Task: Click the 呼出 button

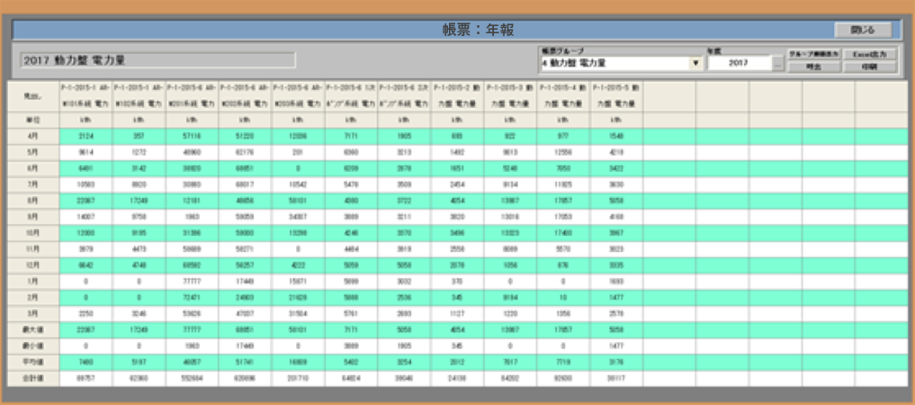Action: [x=814, y=67]
